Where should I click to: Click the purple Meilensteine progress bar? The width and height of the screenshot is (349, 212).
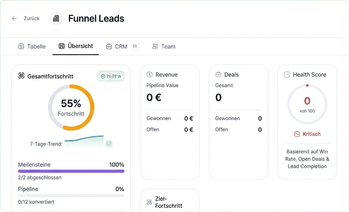[x=71, y=171]
